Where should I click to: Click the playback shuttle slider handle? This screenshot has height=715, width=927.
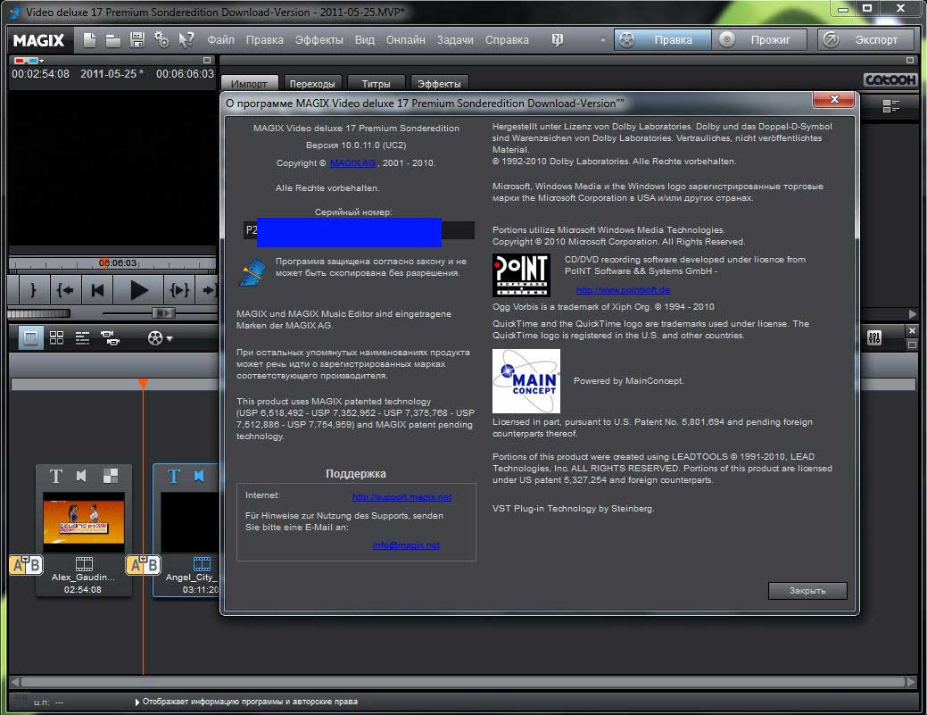(x=163, y=313)
